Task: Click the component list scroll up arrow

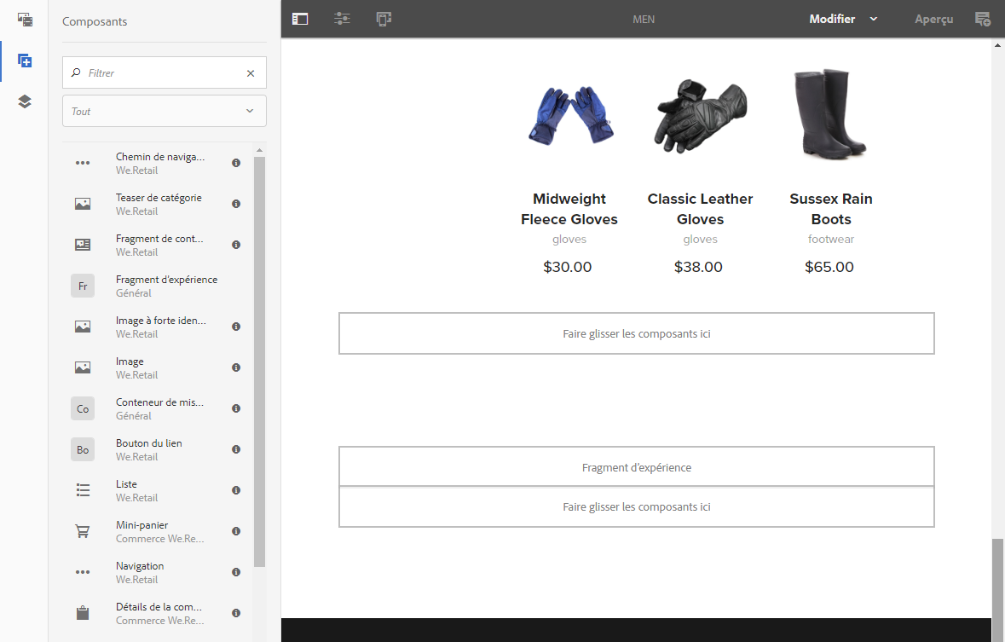Action: point(260,150)
